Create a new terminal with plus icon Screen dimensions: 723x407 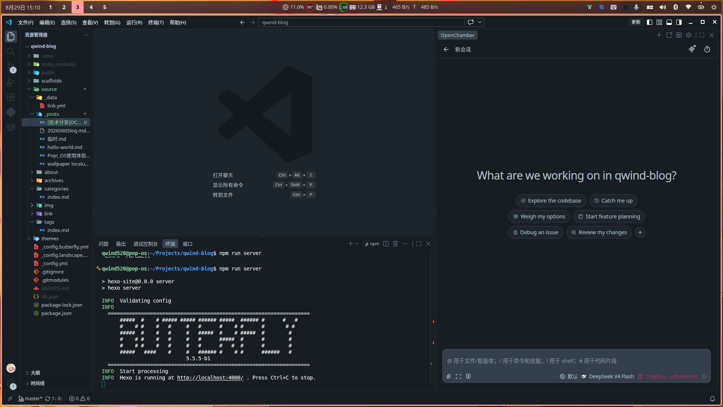click(350, 244)
